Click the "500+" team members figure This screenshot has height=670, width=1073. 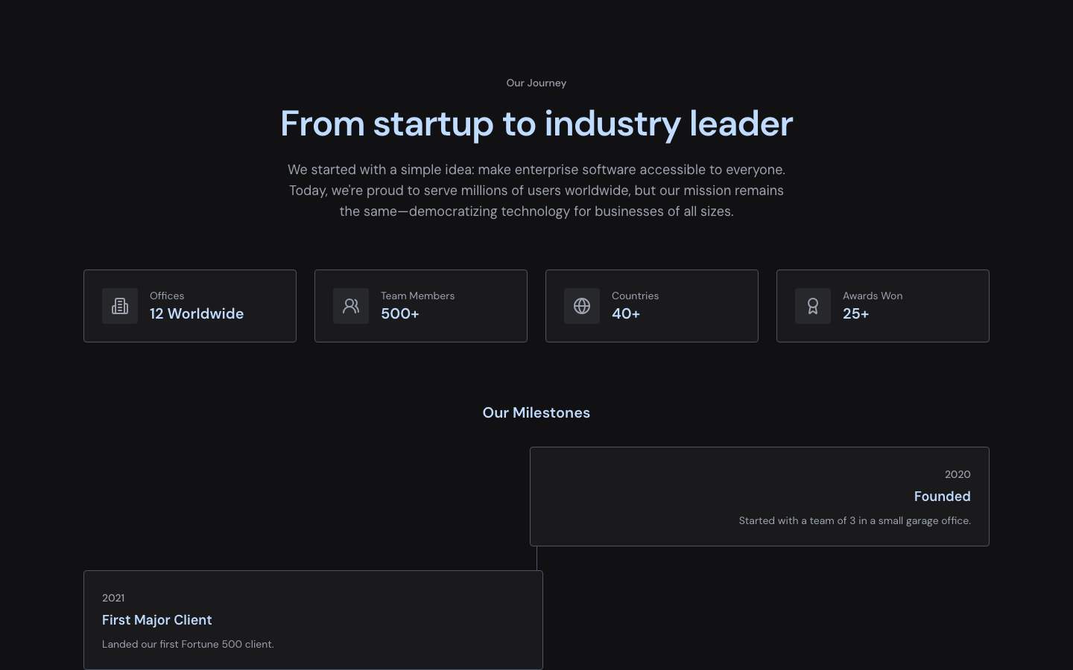coord(400,314)
